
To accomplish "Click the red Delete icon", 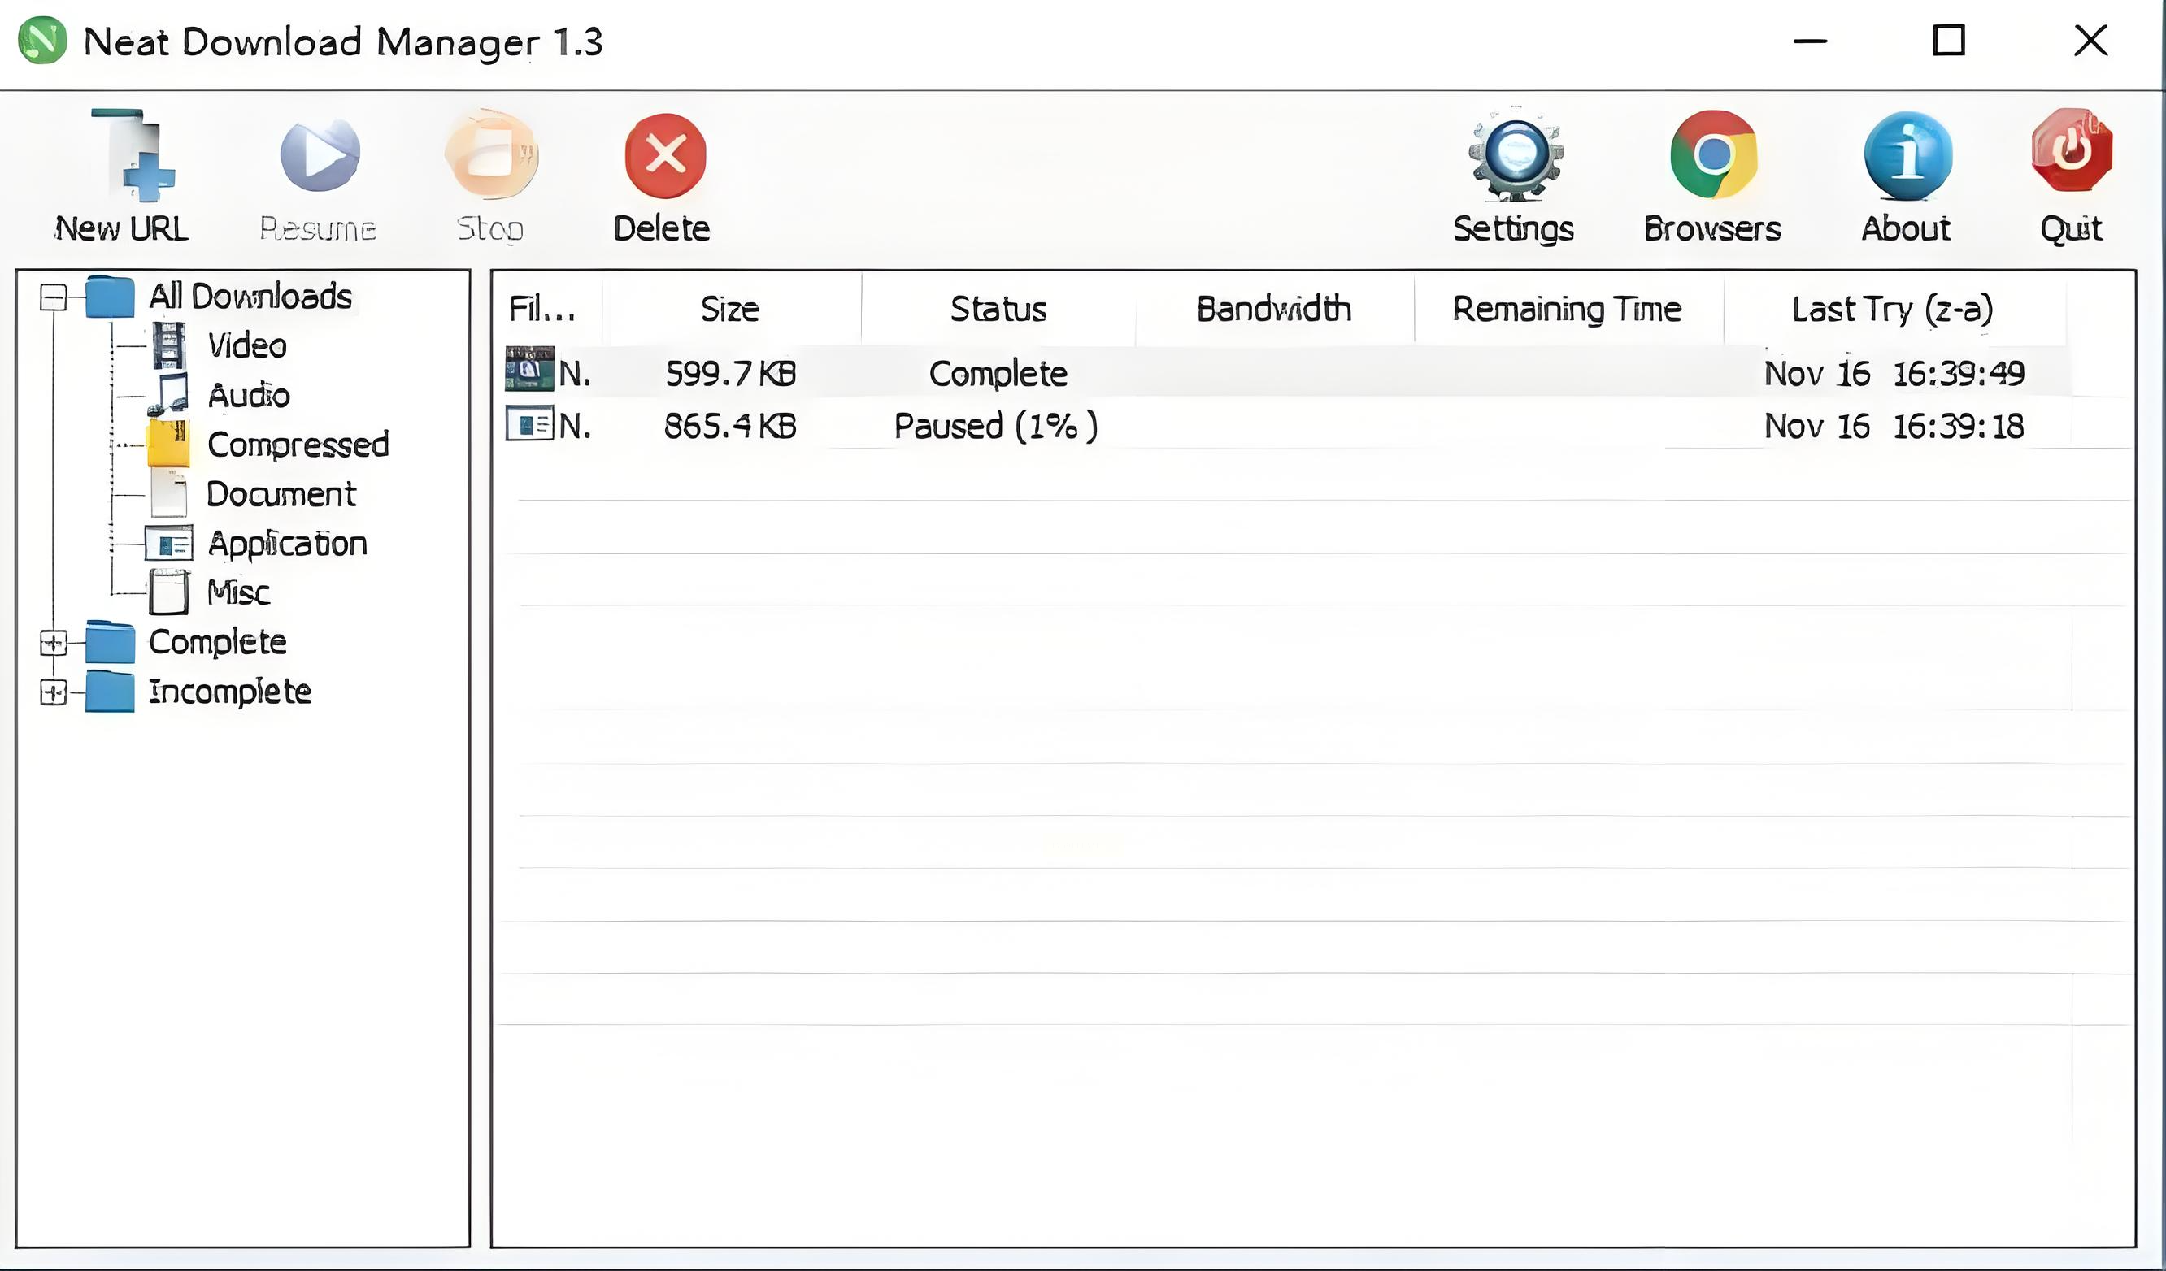I will click(x=664, y=156).
